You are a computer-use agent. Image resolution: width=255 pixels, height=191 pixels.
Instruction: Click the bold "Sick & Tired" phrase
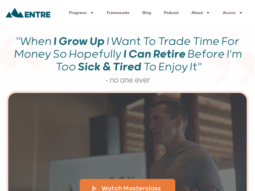109,67
